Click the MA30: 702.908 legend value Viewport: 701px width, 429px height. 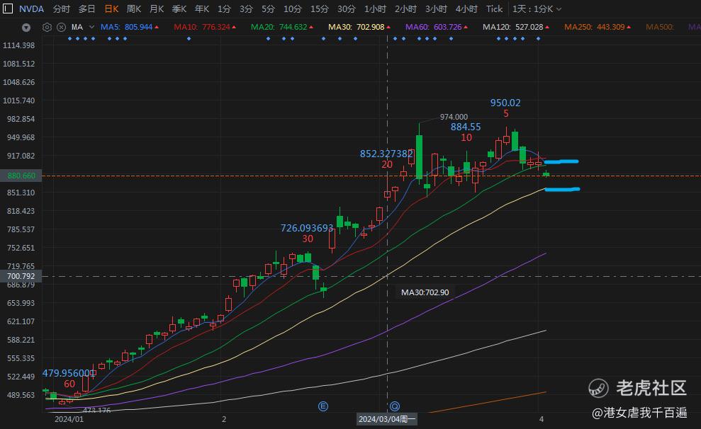(359, 27)
